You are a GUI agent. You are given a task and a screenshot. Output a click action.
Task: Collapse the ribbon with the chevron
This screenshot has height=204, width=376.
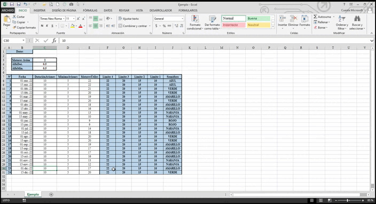click(x=371, y=33)
